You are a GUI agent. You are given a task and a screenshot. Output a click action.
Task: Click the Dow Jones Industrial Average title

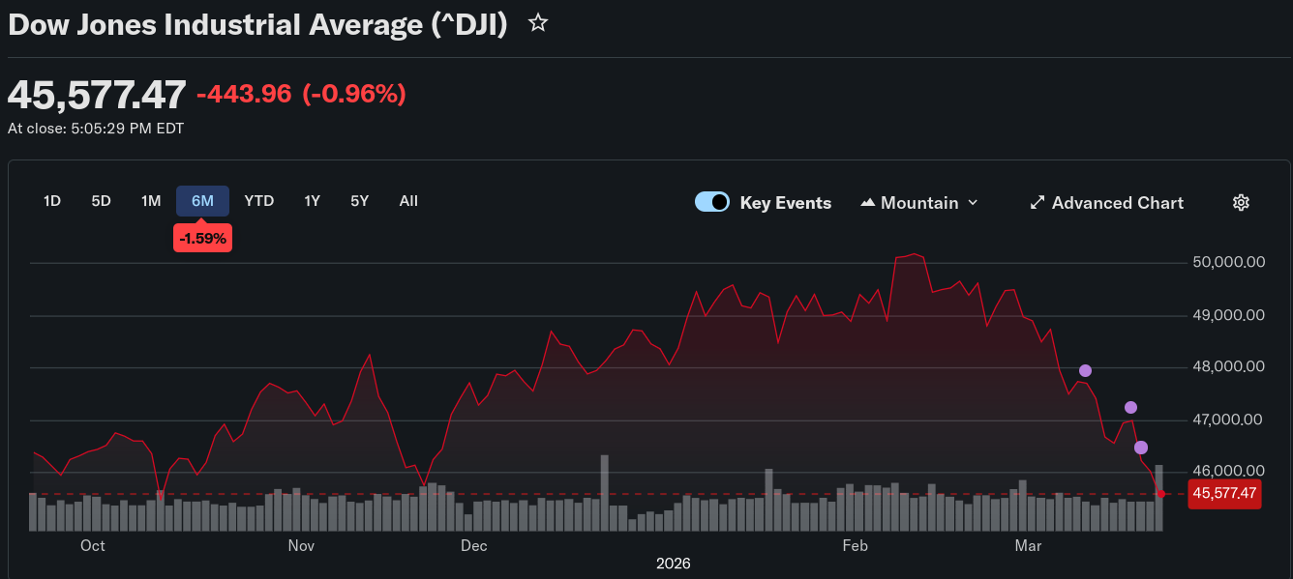(257, 25)
